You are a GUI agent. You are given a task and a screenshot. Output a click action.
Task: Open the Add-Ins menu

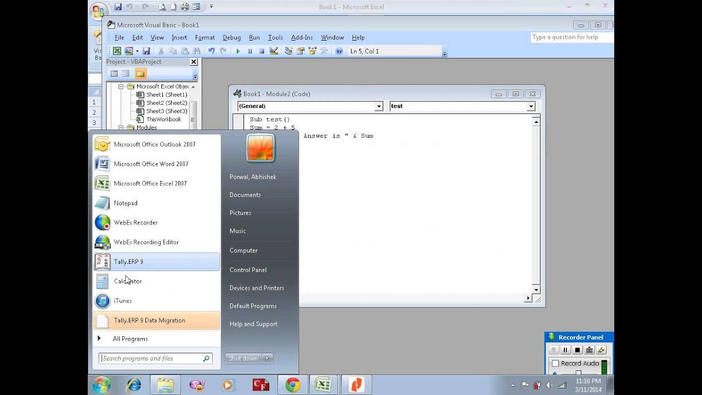coord(302,37)
